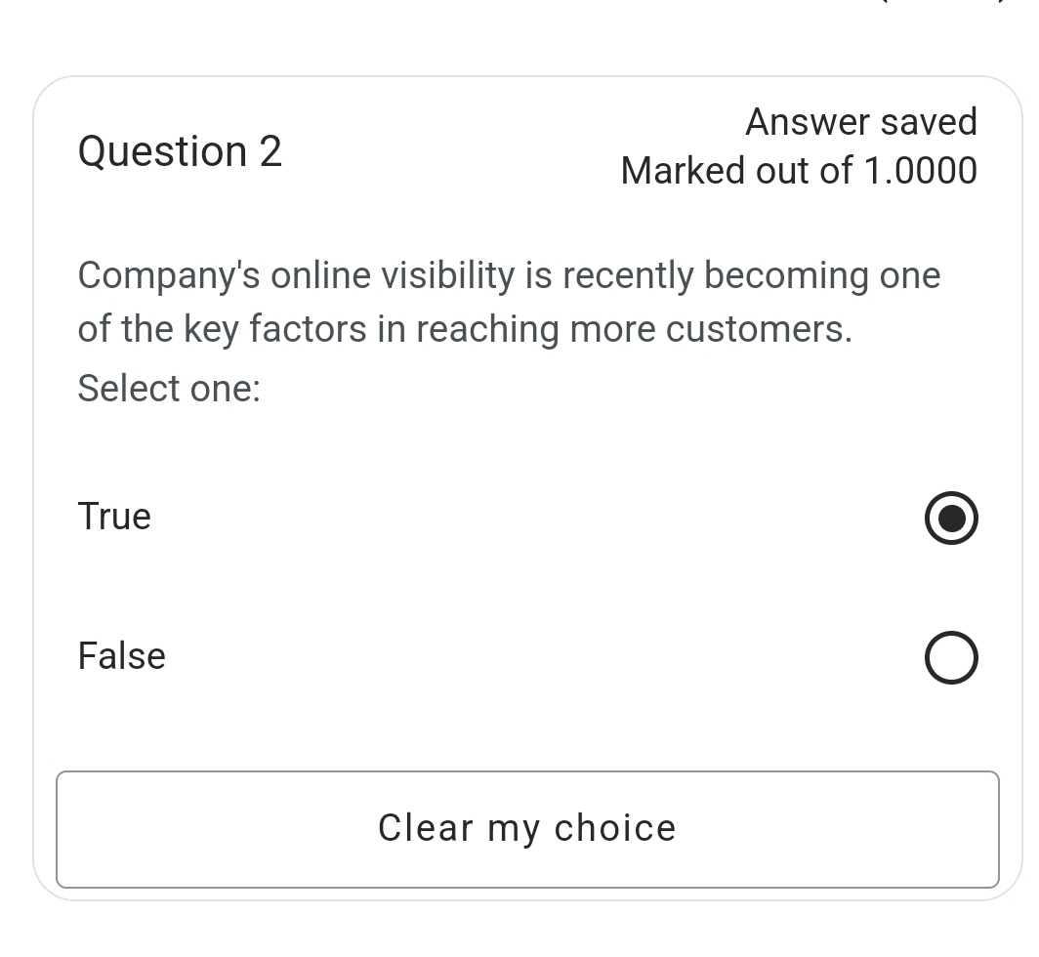1039x957 pixels.
Task: Click the Select one: prompt
Action: 169,389
